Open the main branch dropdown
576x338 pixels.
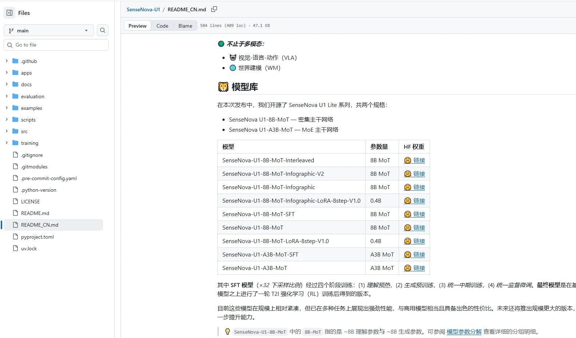[49, 31]
